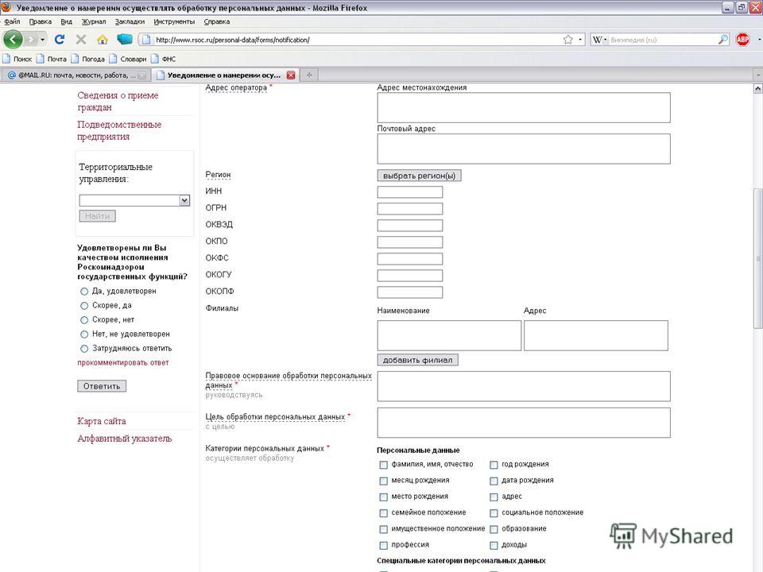Open the Файл menu
The image size is (763, 572).
(x=12, y=21)
